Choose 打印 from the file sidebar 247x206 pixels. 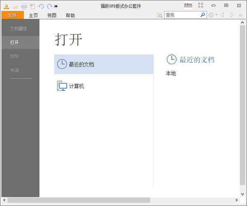14,56
